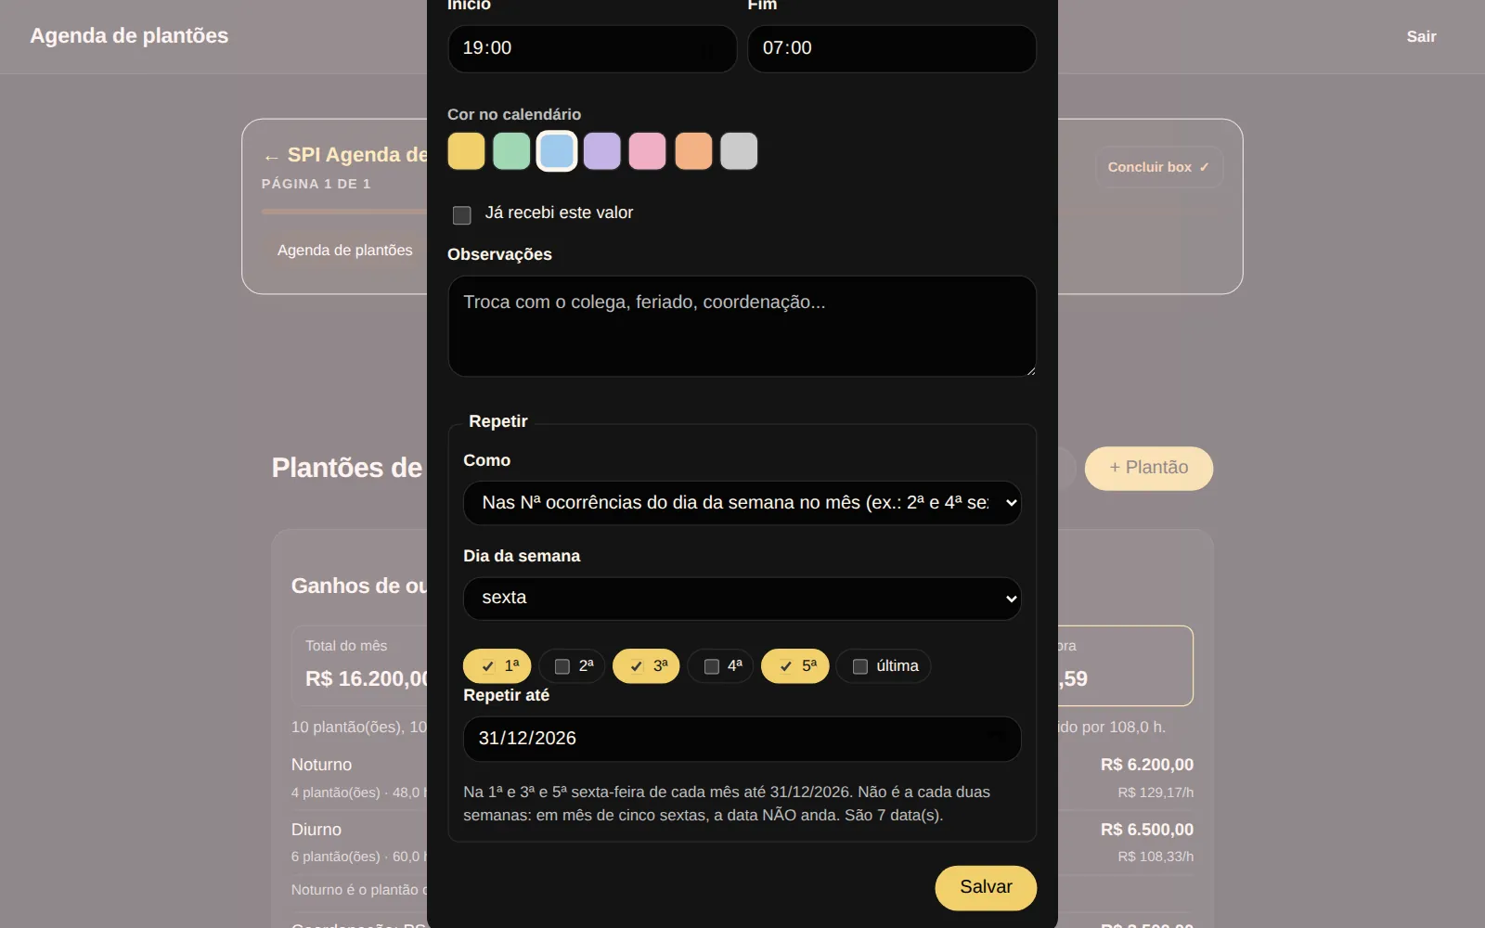Click the 'Agenda de plantões' header title
This screenshot has width=1485, height=928.
(x=129, y=36)
